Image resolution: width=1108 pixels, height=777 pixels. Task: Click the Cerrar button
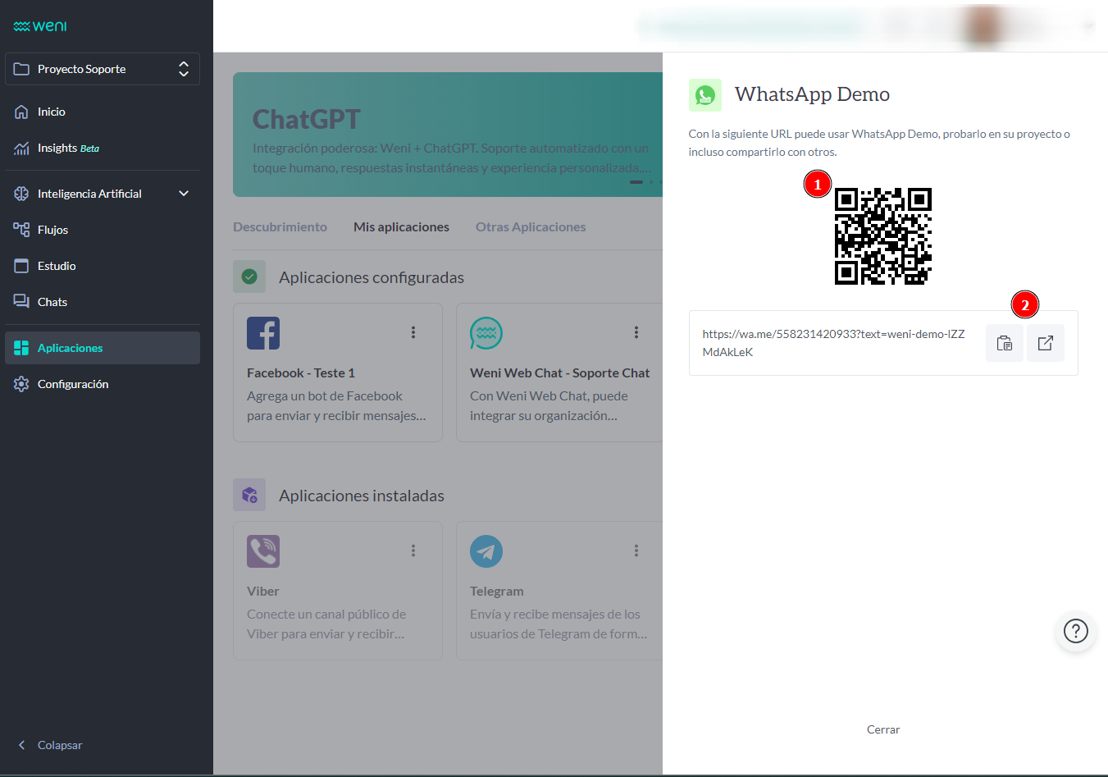point(883,729)
